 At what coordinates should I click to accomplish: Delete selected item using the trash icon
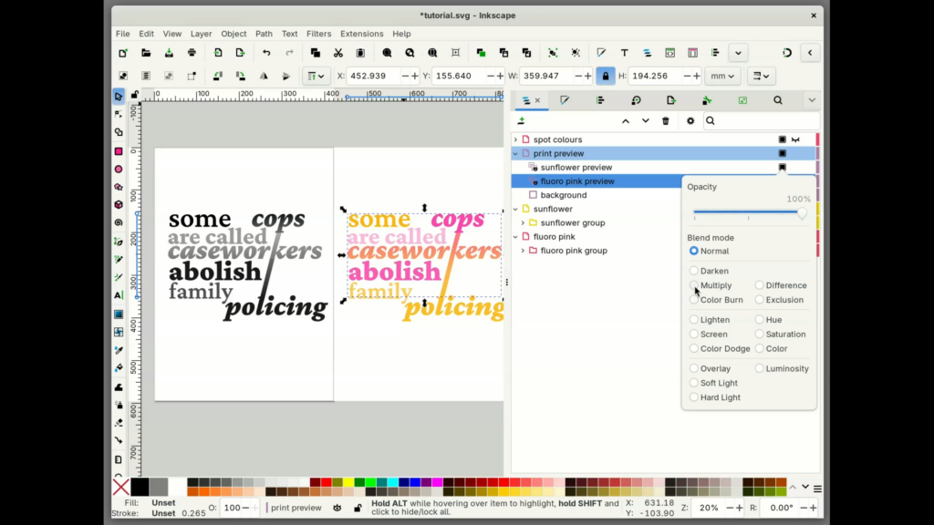tap(665, 120)
